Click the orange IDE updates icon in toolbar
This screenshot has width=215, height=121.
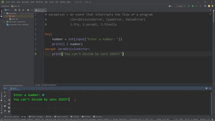click(209, 6)
